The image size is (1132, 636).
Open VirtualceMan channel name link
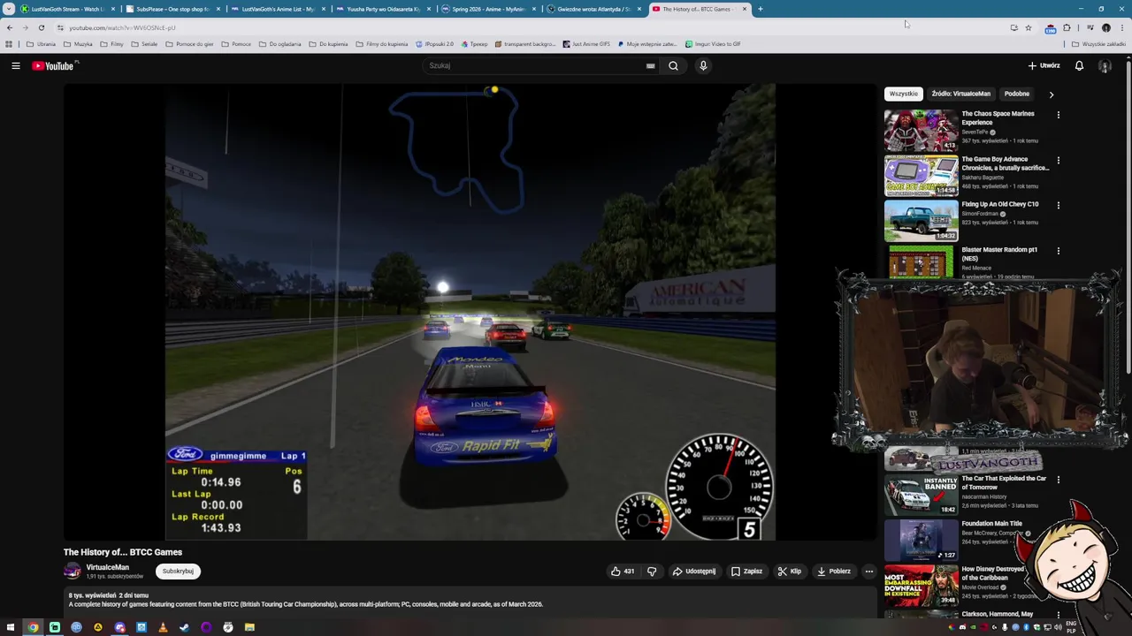point(108,567)
